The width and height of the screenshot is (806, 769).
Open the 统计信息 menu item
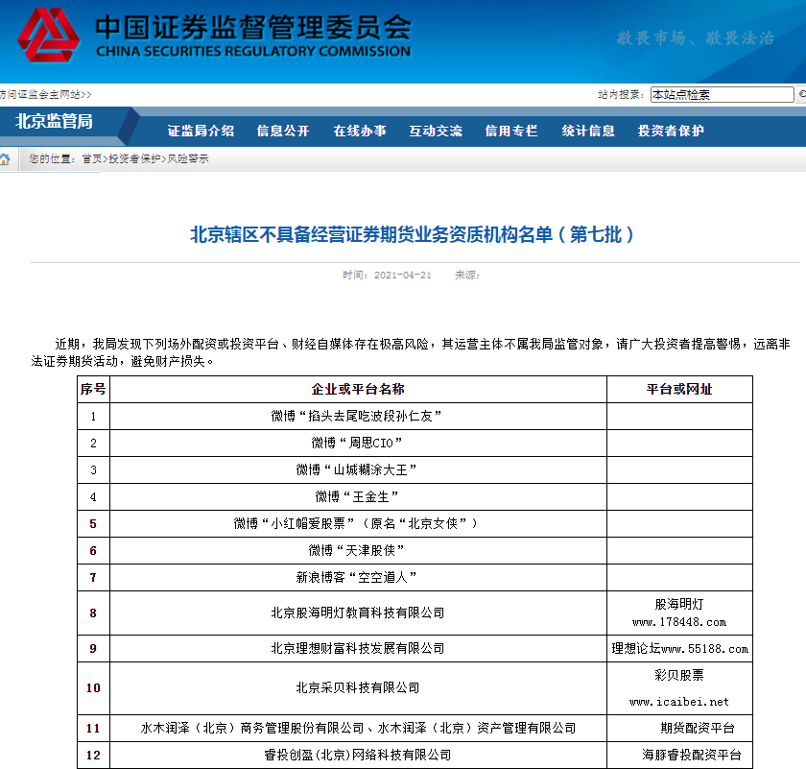tap(588, 131)
